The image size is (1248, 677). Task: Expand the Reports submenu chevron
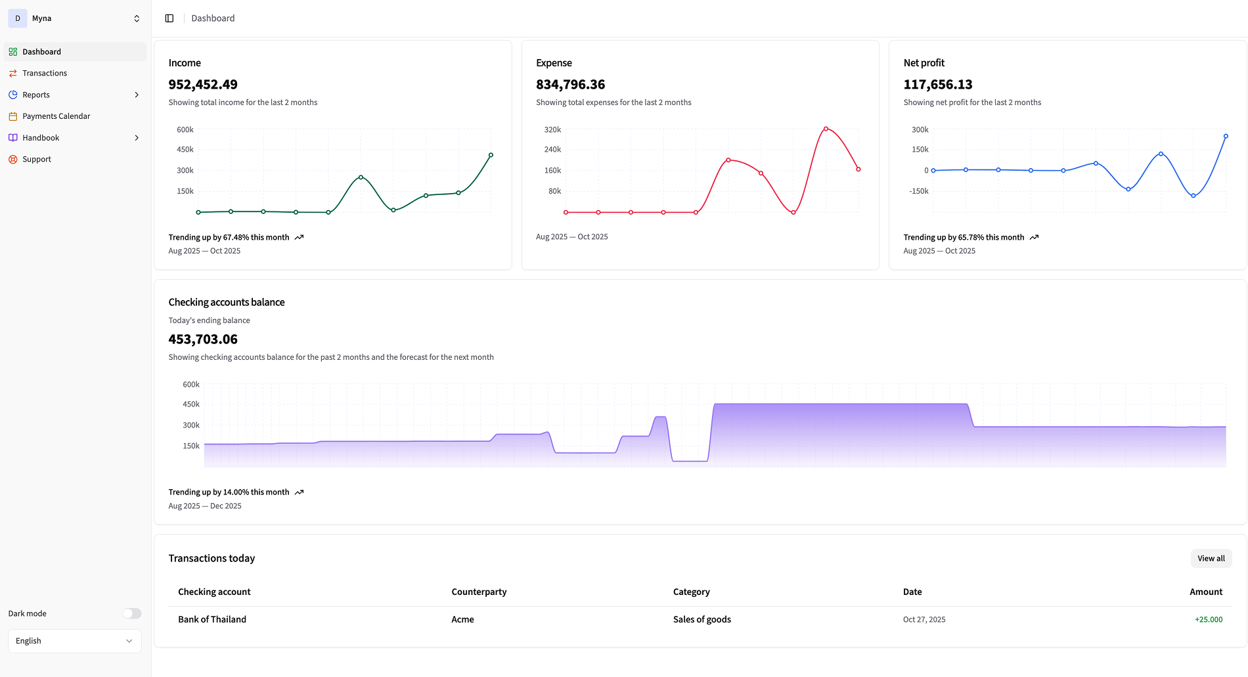(137, 95)
